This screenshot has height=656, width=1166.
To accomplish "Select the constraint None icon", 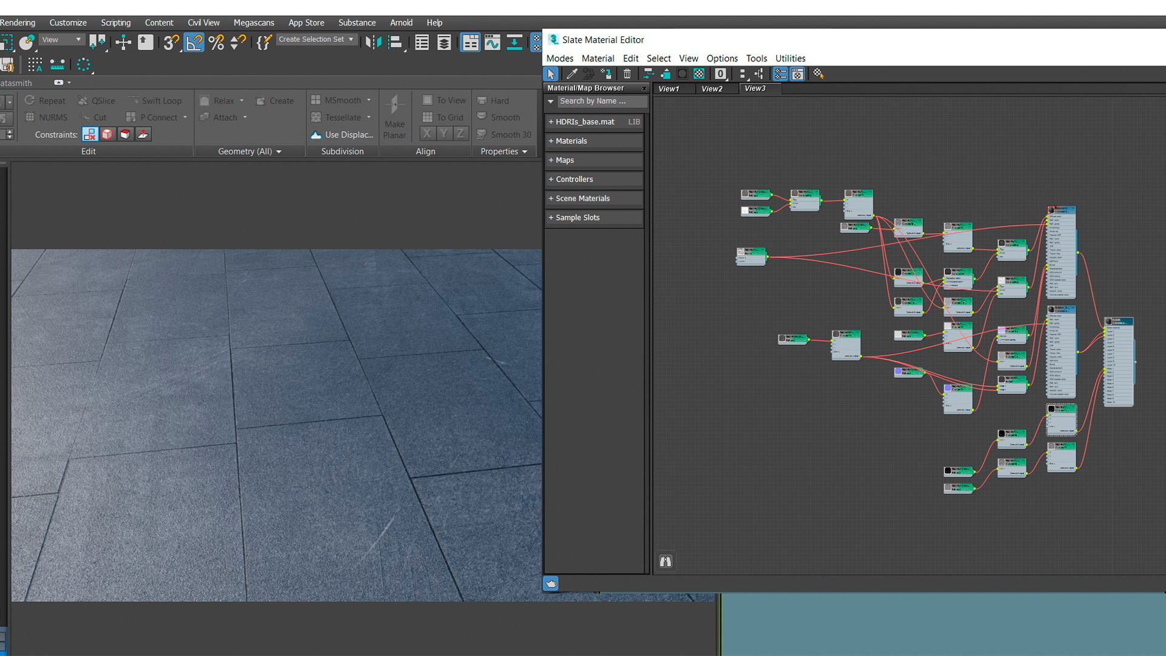I will 90,134.
